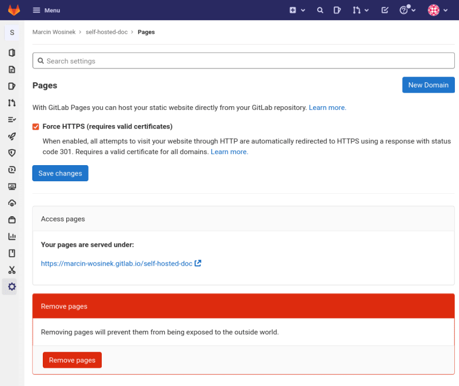The image size is (459, 386).
Task: Open Learn more link after GitLab repository
Action: pos(327,108)
